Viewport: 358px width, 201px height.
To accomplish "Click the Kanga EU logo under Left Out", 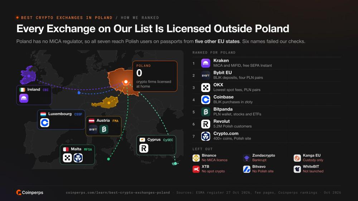I will (297, 158).
